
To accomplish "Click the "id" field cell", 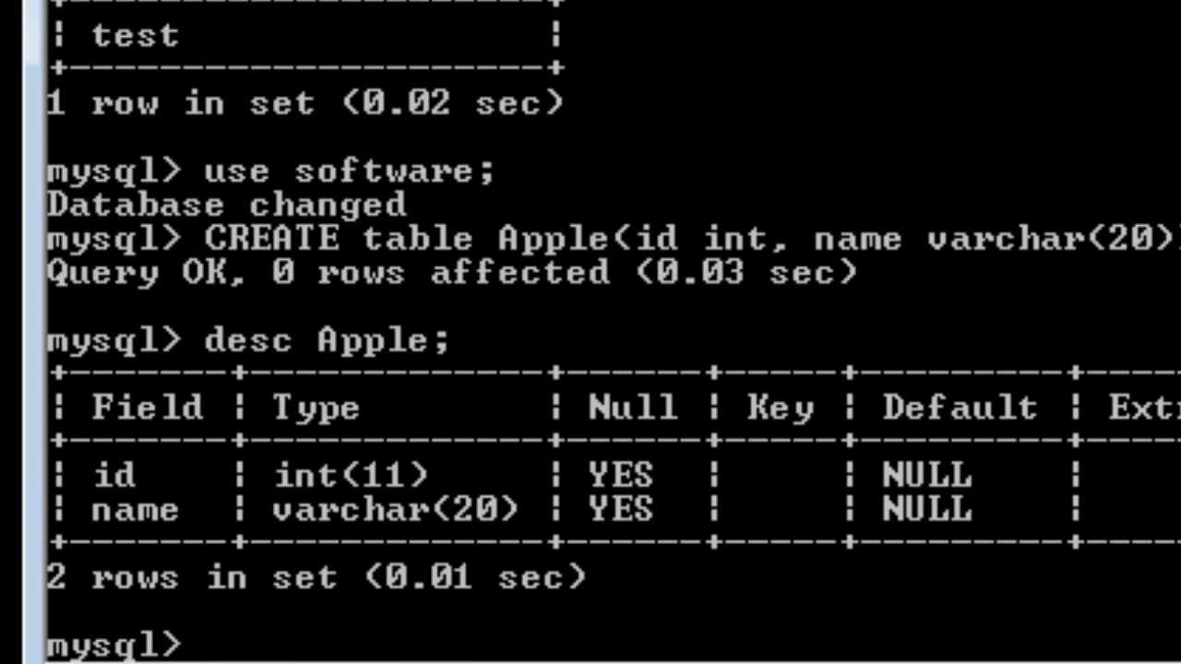I will click(114, 476).
